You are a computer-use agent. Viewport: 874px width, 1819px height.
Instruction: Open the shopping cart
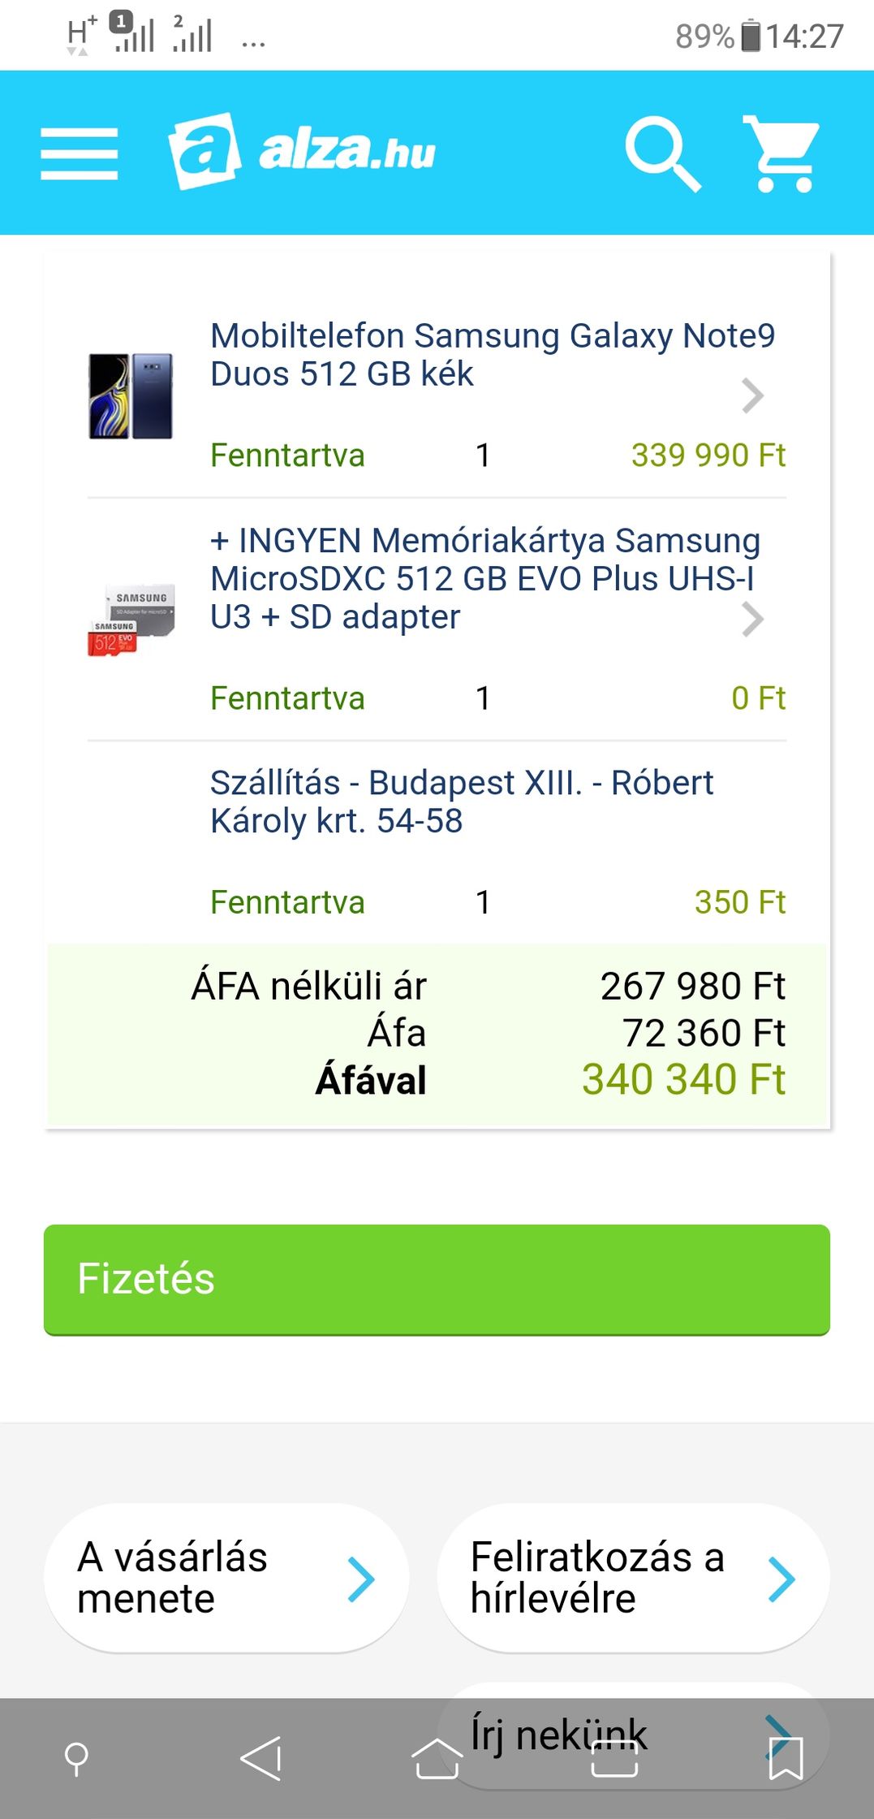click(x=782, y=153)
